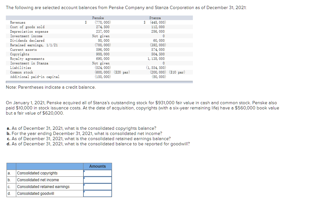Select 'Not given' in Investment in Stanza row
This screenshot has height=201, width=326.
(x=101, y=63)
